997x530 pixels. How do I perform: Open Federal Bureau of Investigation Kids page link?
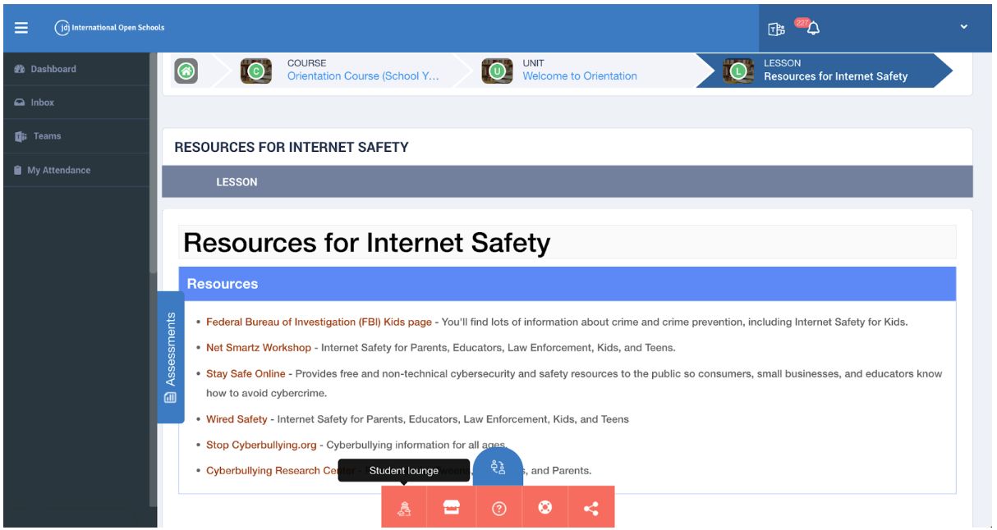tap(319, 322)
